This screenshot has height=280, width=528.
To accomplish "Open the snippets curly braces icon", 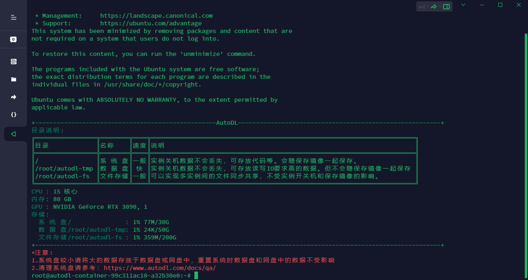I will pos(13,115).
